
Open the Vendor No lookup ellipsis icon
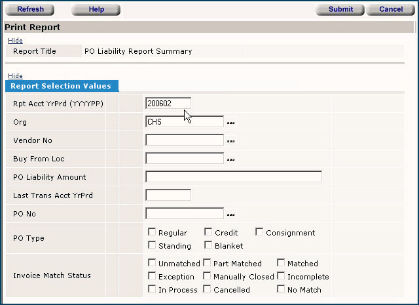pos(231,141)
